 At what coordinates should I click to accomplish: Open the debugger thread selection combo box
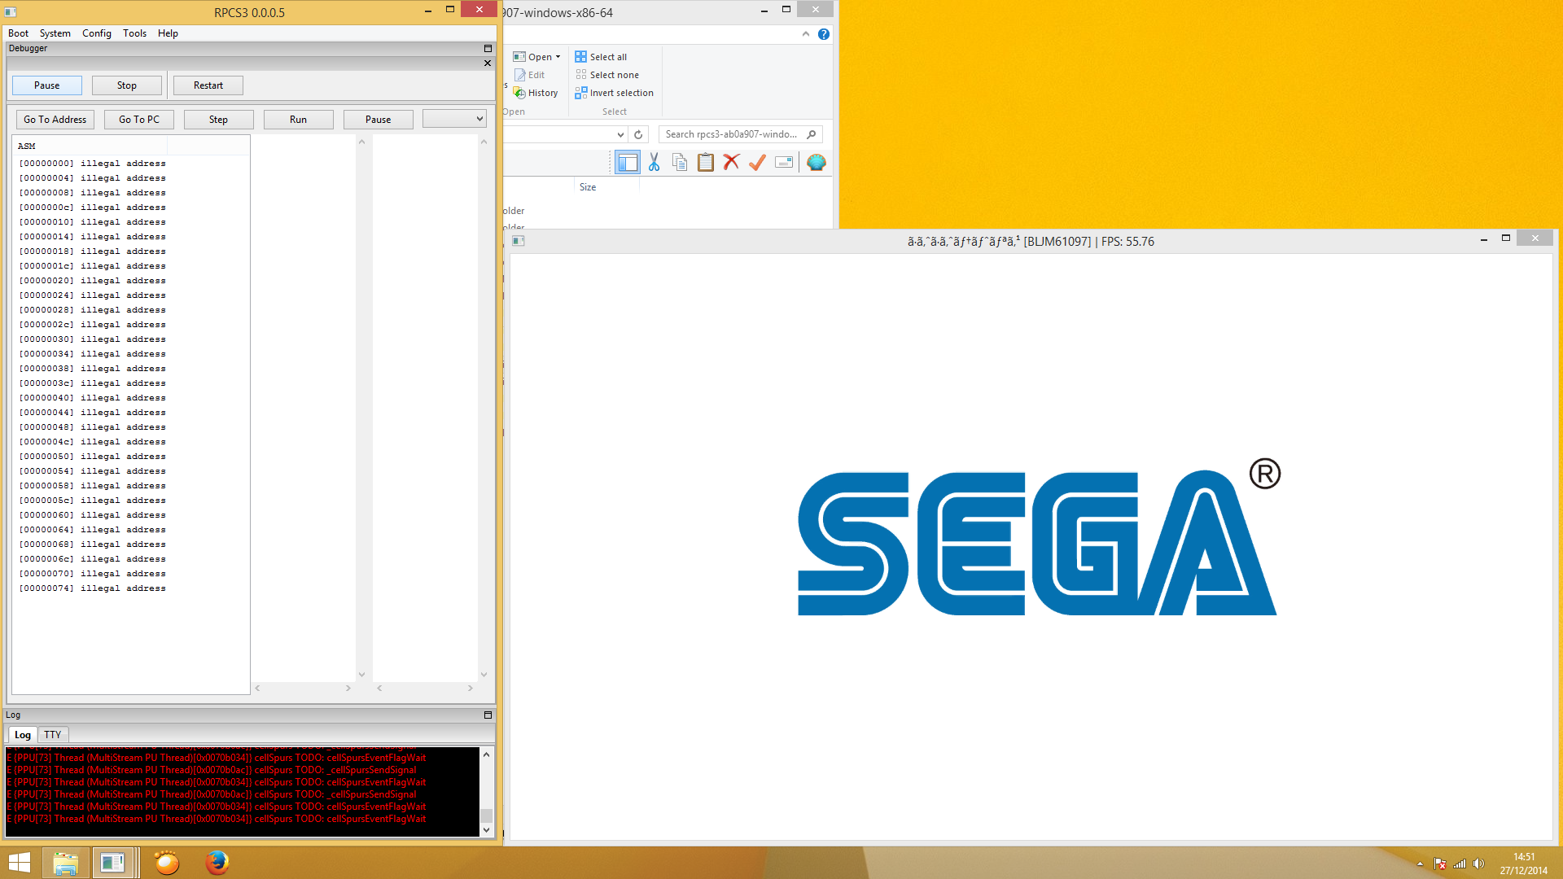[x=454, y=119]
